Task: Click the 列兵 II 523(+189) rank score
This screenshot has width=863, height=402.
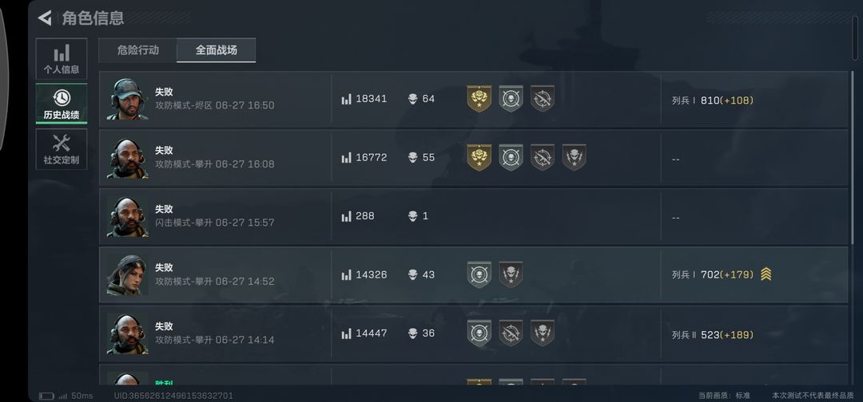Action: point(712,335)
